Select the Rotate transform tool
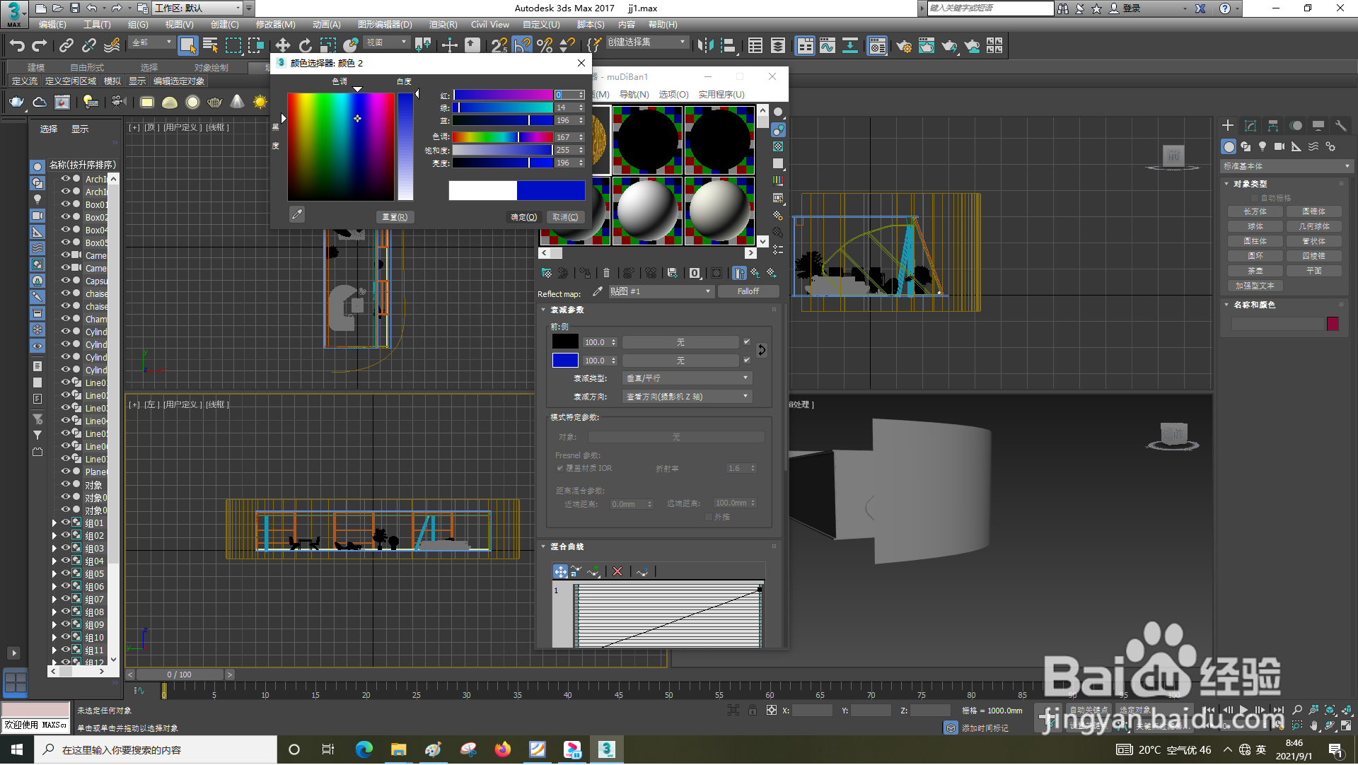This screenshot has width=1358, height=765. click(305, 46)
